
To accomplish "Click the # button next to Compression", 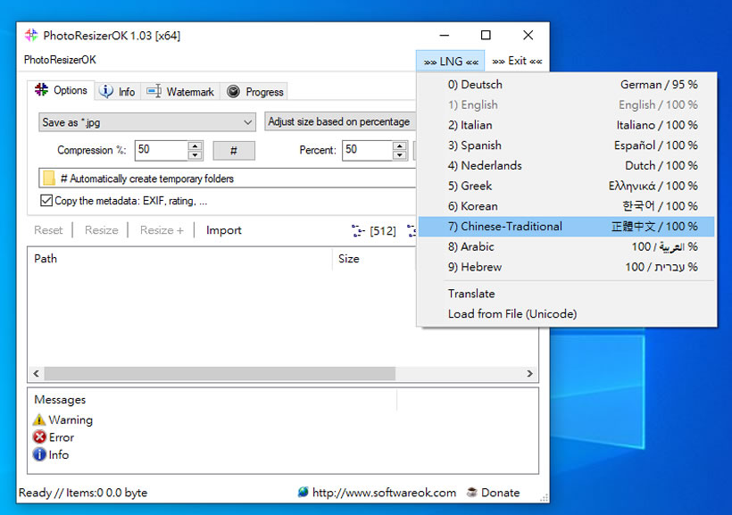I will coord(234,150).
